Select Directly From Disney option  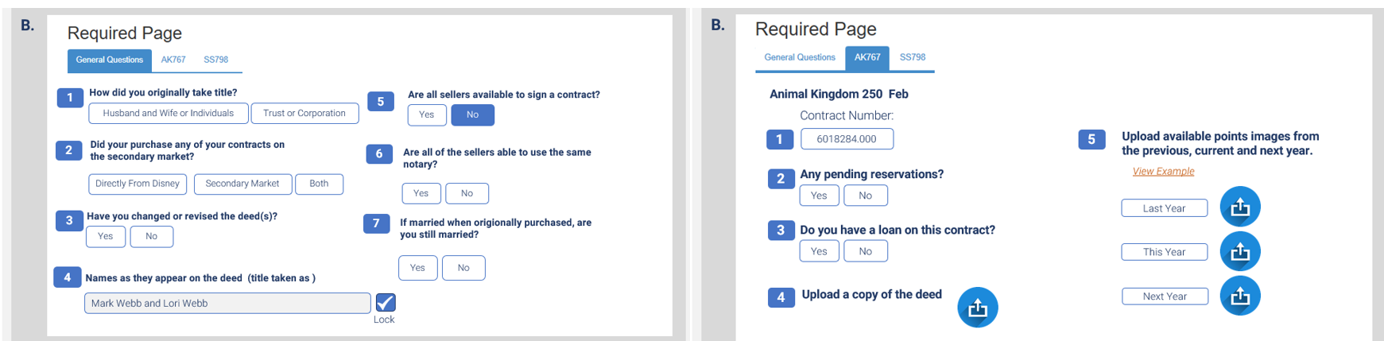[x=138, y=184]
